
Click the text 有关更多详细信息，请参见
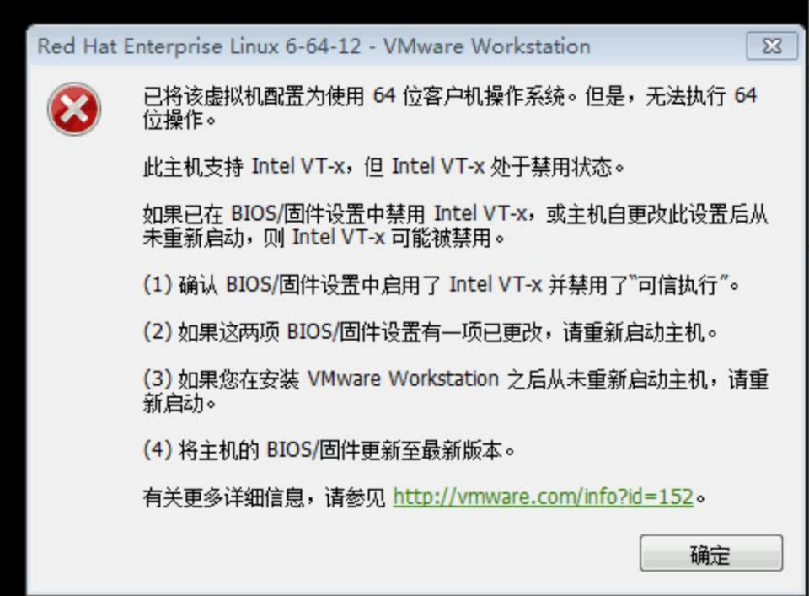click(264, 497)
